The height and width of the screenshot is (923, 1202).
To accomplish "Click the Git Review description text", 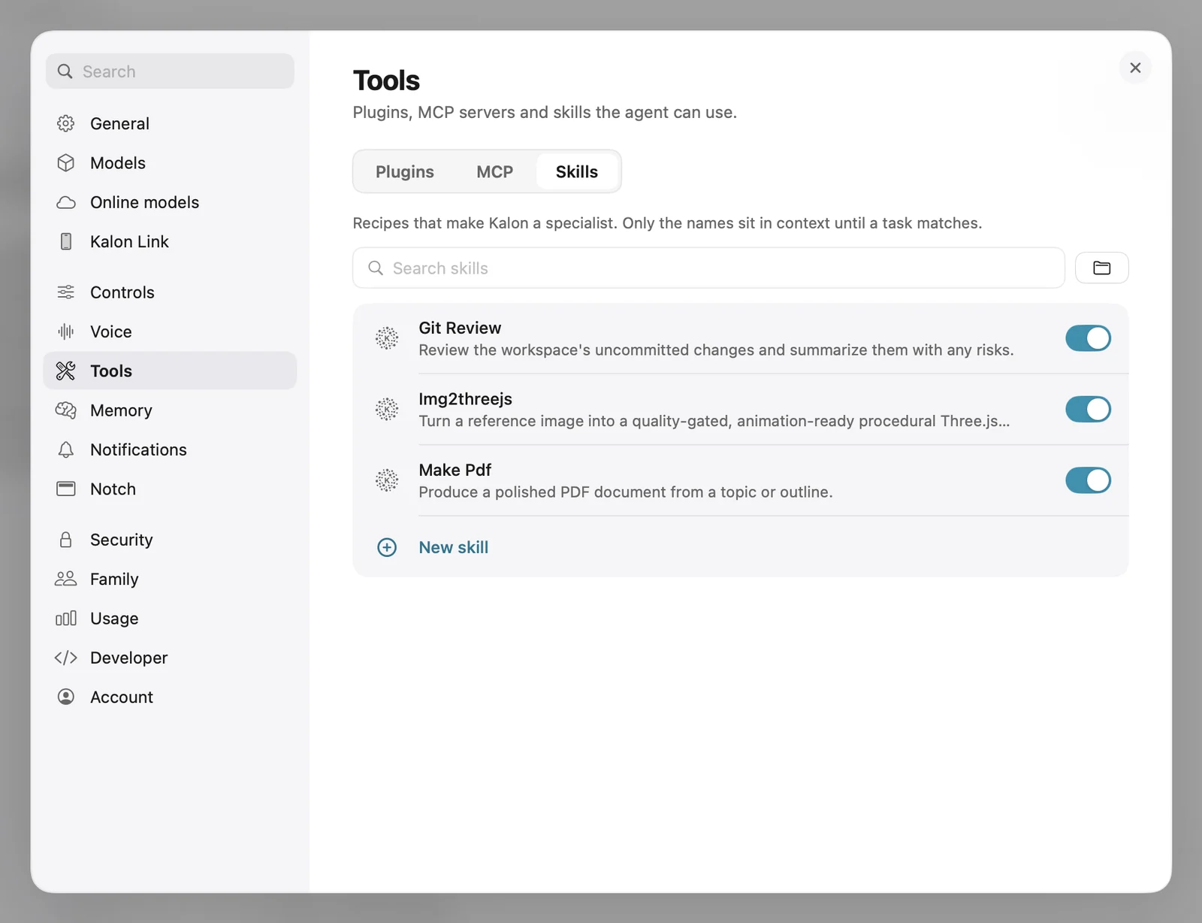I will coord(716,350).
